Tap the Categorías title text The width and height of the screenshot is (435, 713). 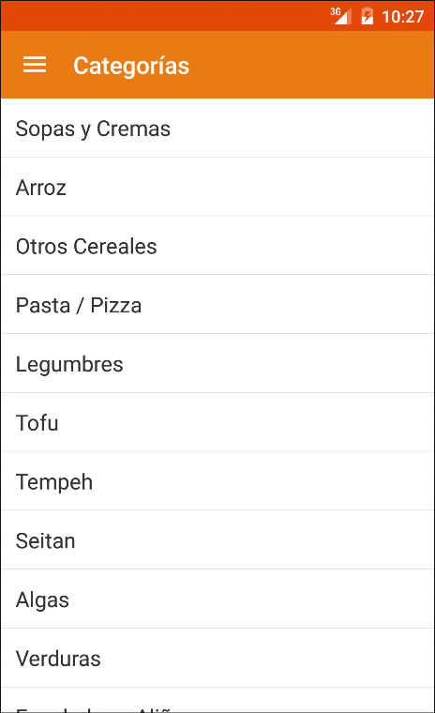[131, 66]
